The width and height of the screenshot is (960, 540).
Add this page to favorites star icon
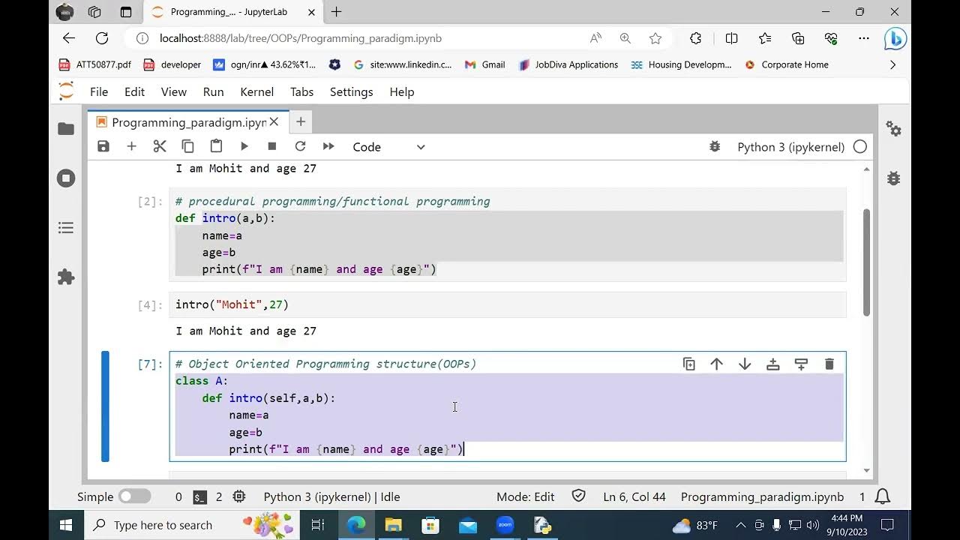655,38
